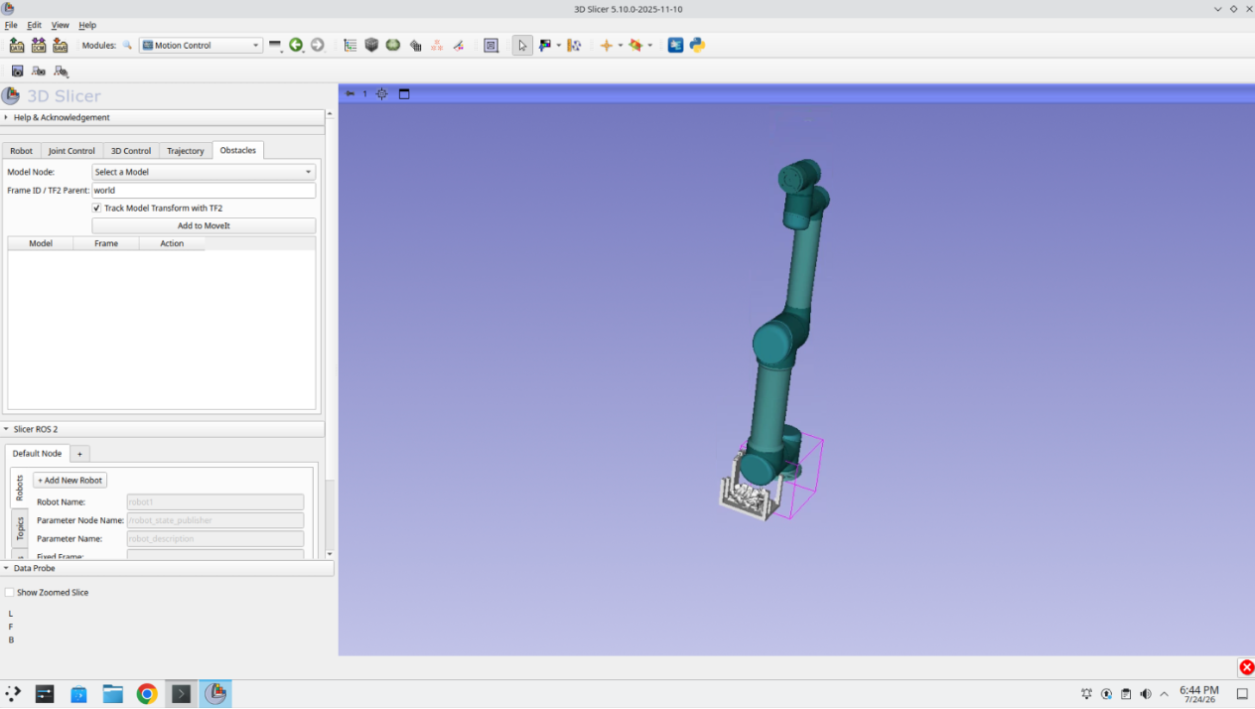
Task: Open the Python console icon
Action: (x=698, y=46)
